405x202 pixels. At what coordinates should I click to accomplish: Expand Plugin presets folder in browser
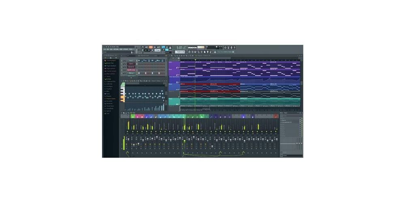point(111,69)
